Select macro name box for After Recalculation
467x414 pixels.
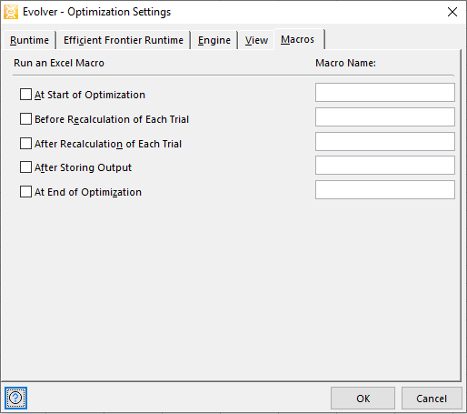[x=385, y=141]
